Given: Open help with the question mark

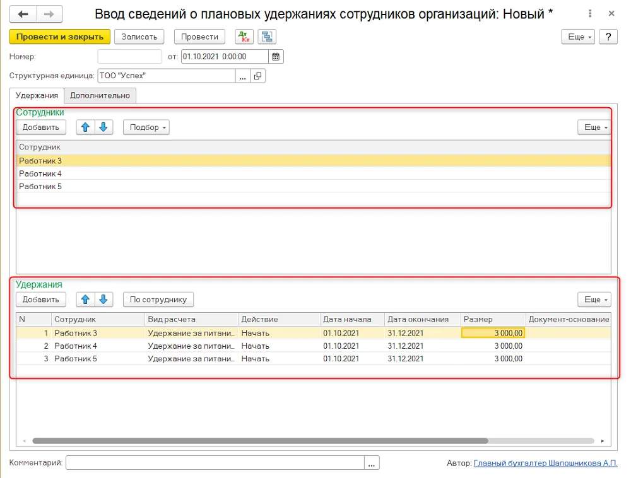Looking at the screenshot, I should pos(608,37).
